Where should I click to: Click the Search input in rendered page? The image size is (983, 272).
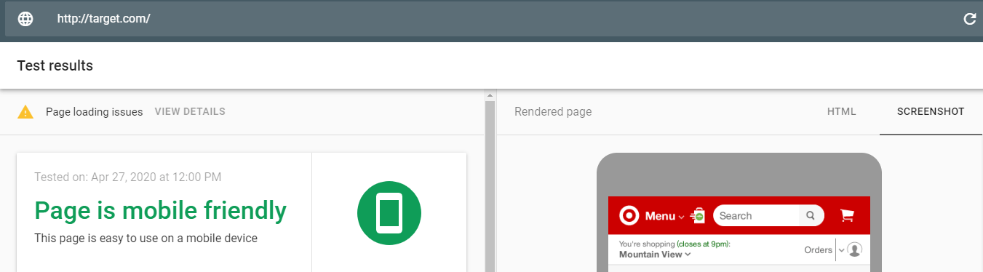pyautogui.click(x=757, y=216)
